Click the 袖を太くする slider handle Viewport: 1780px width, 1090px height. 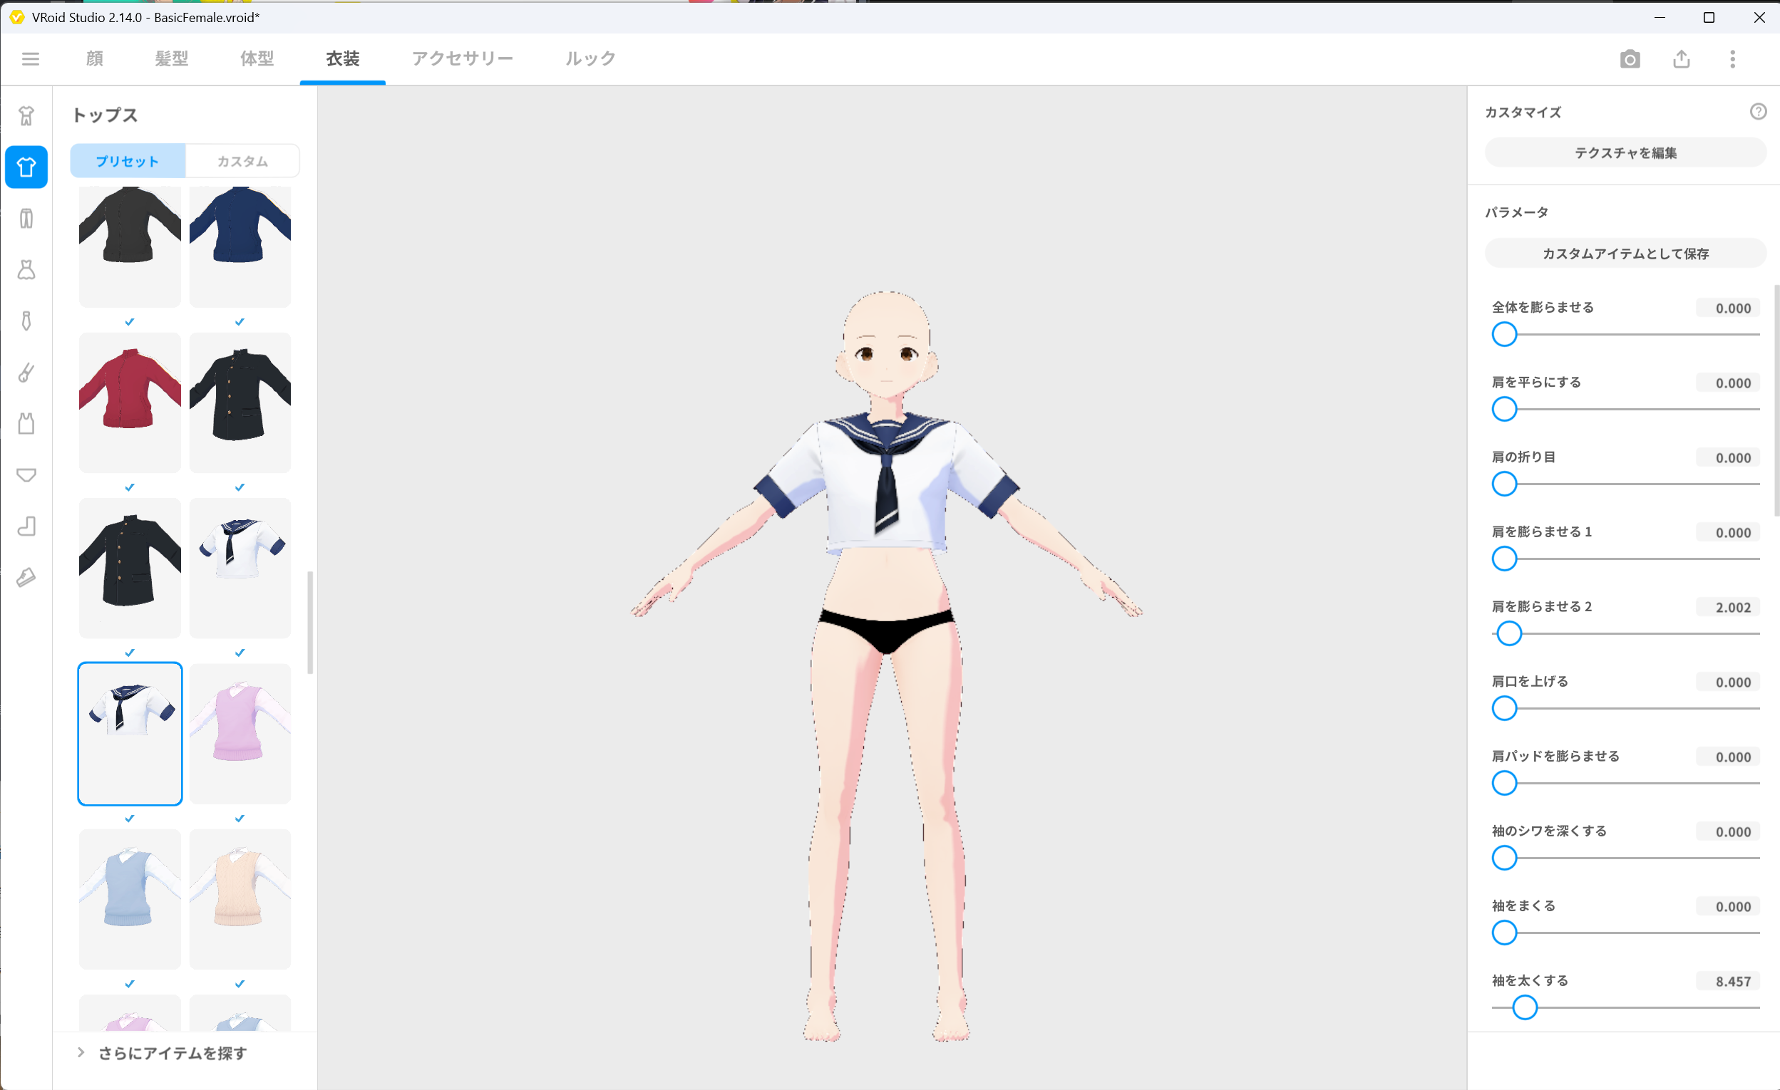[1525, 1007]
